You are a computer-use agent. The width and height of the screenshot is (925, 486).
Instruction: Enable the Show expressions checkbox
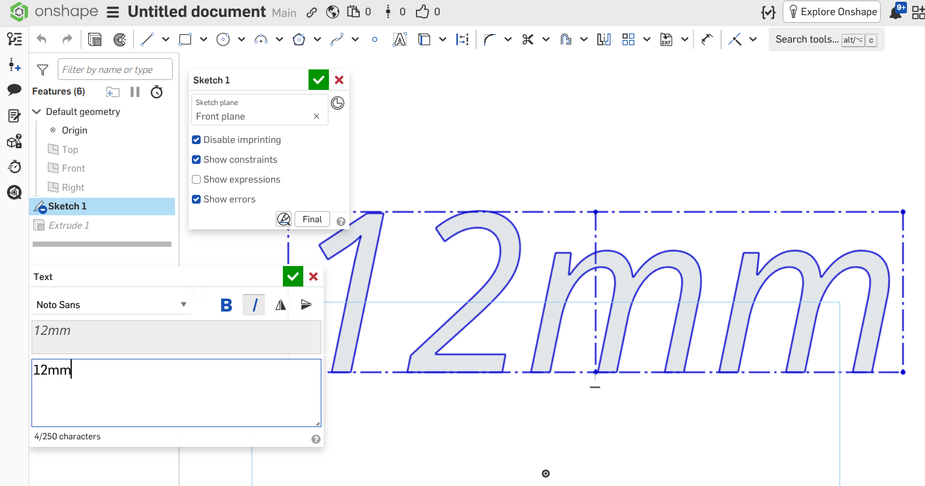pos(197,180)
